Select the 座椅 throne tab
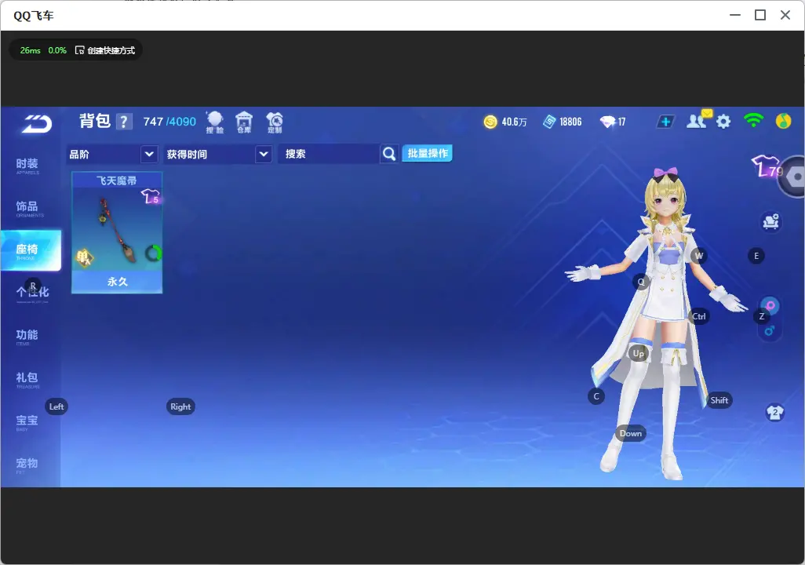Screen dimensions: 805x565 [31, 250]
